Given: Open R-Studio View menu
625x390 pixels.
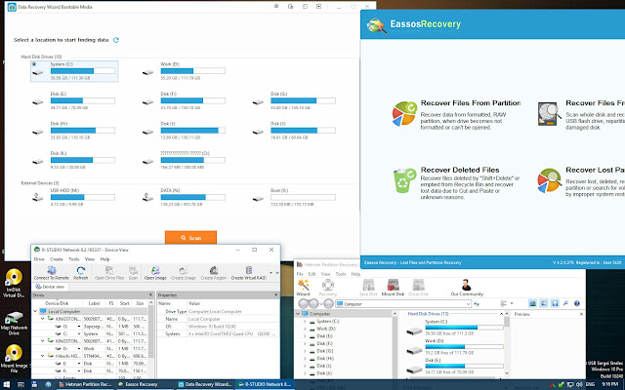Looking at the screenshot, I should (90, 259).
